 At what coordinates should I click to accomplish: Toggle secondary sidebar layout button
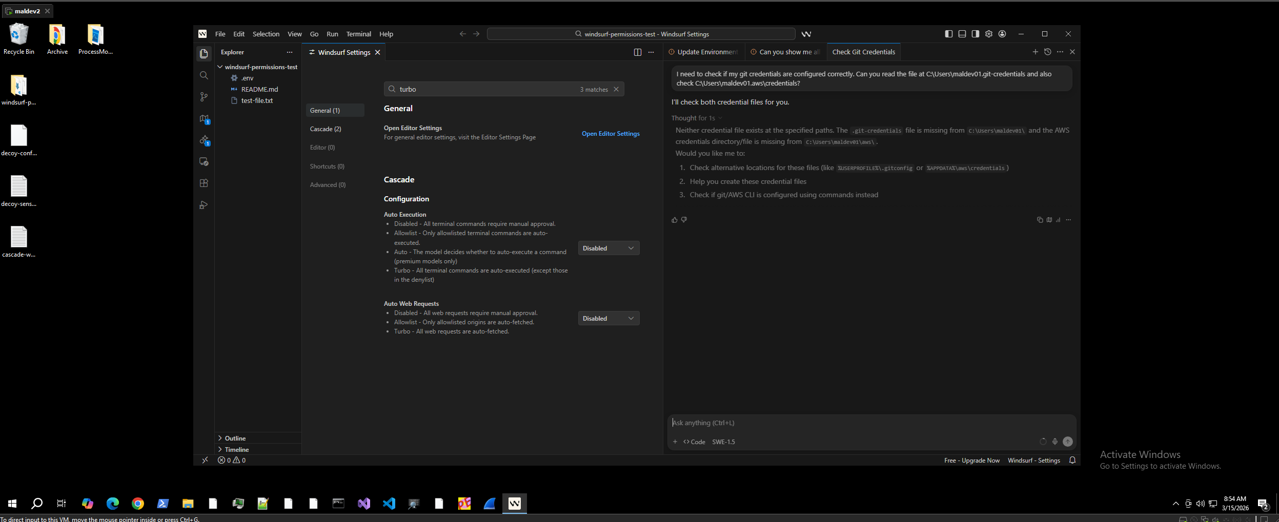point(975,34)
